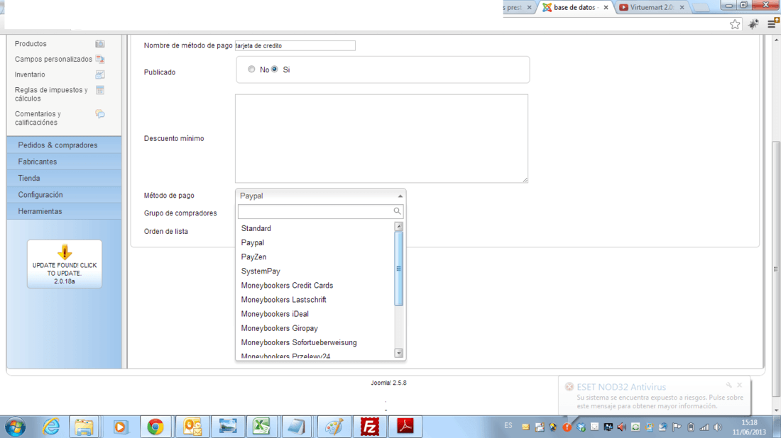The height and width of the screenshot is (438, 781).
Task: Choose Moneybookers Sofortueberweisung option
Action: coord(315,342)
